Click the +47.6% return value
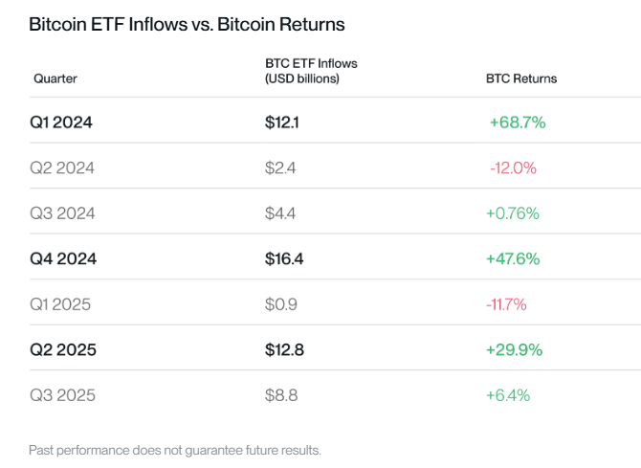 click(x=516, y=258)
